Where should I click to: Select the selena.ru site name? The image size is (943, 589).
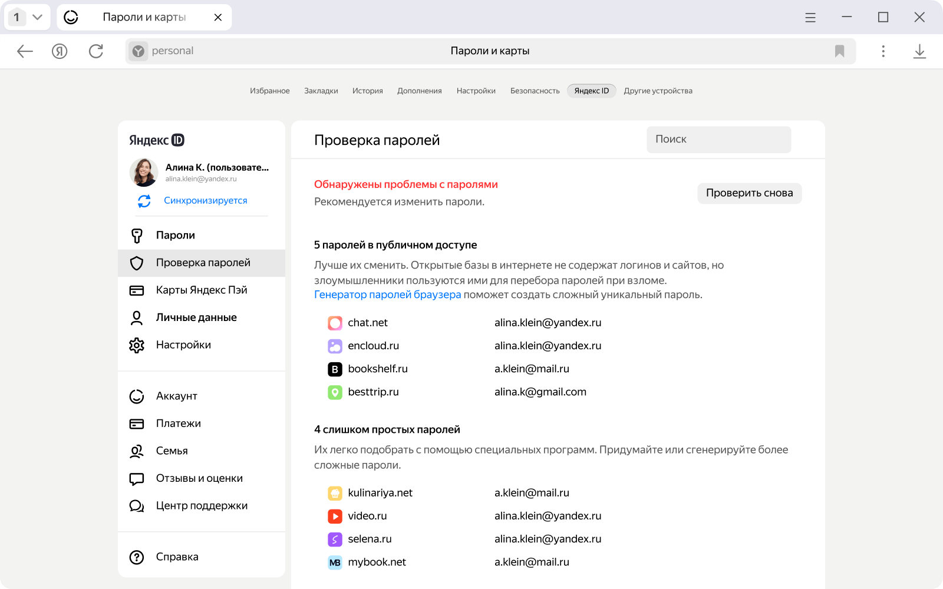coord(370,539)
